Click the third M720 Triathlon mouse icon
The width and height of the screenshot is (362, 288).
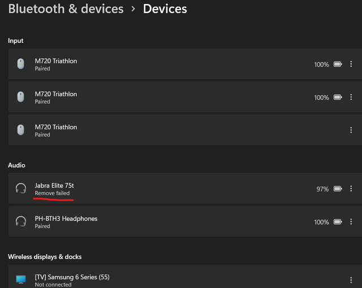coord(21,130)
